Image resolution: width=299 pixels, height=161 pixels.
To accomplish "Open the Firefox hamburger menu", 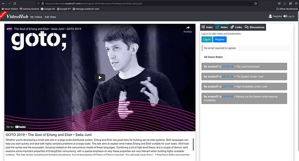I will point(296,3).
